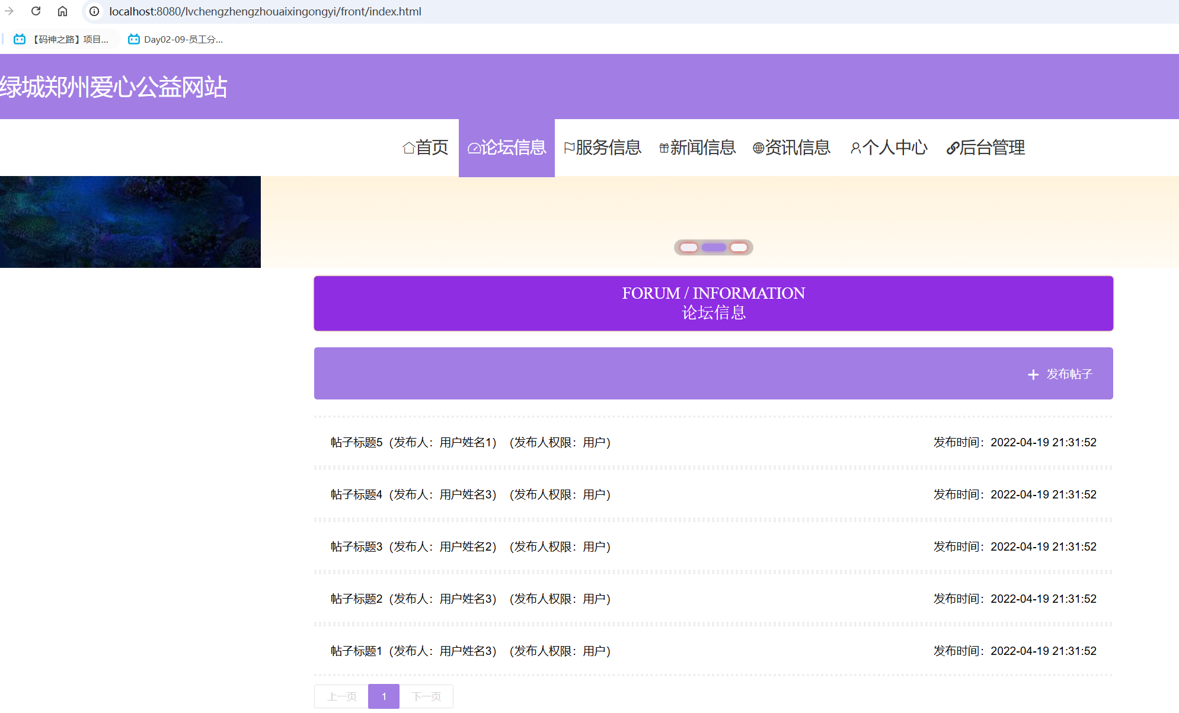Open 后台管理 link
The image size is (1179, 713).
point(985,148)
